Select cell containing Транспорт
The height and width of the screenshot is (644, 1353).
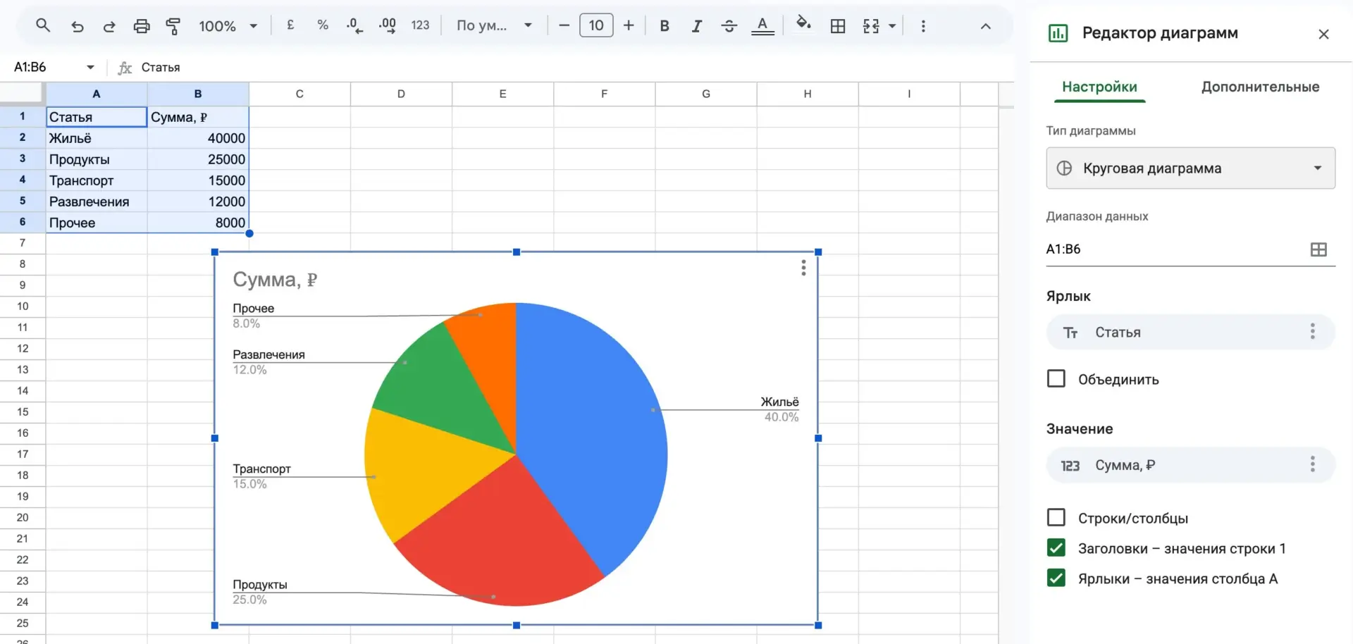point(97,180)
